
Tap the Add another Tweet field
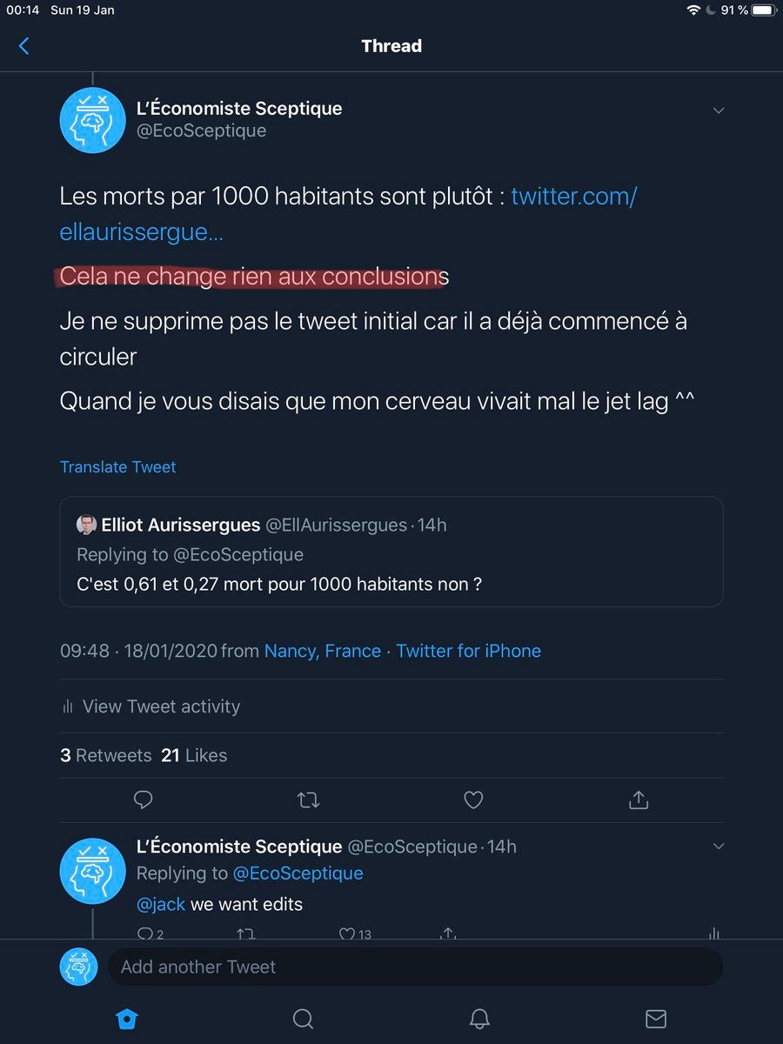point(414,967)
